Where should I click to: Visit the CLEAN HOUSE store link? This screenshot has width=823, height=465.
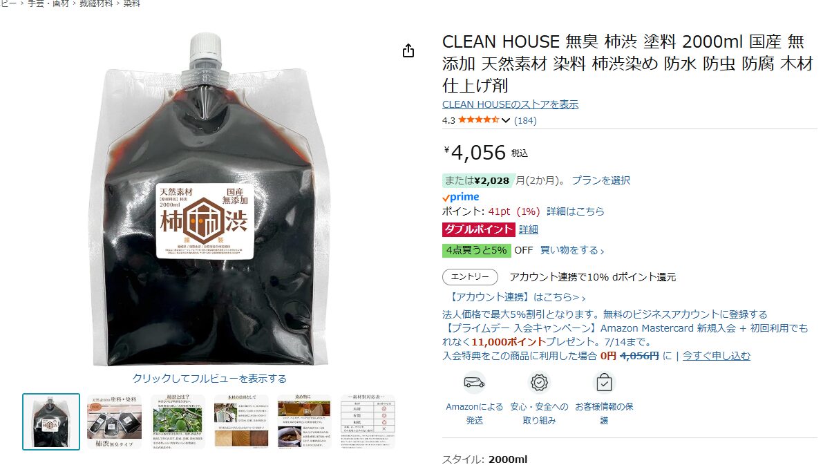click(510, 104)
